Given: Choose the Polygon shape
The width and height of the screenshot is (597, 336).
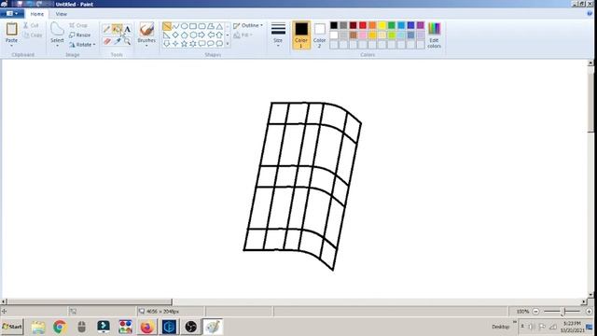Looking at the screenshot, I should click(x=211, y=26).
